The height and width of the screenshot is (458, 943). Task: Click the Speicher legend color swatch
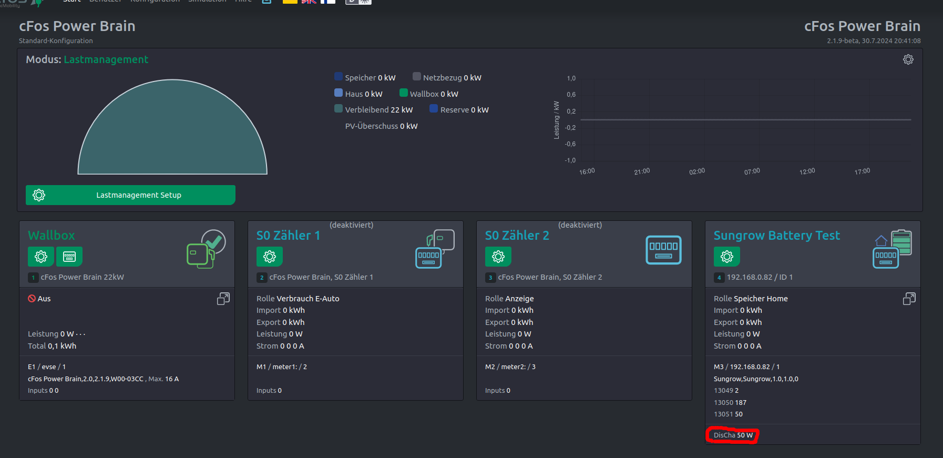coord(339,77)
